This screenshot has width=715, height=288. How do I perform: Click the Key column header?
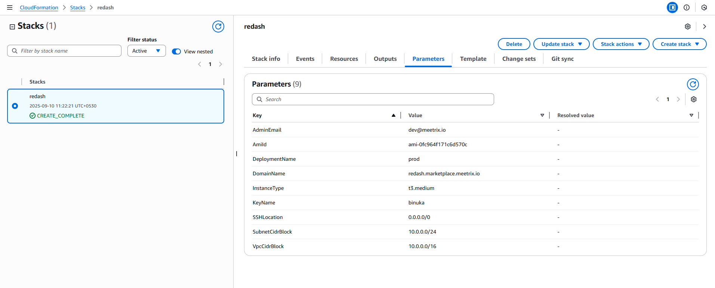[257, 115]
